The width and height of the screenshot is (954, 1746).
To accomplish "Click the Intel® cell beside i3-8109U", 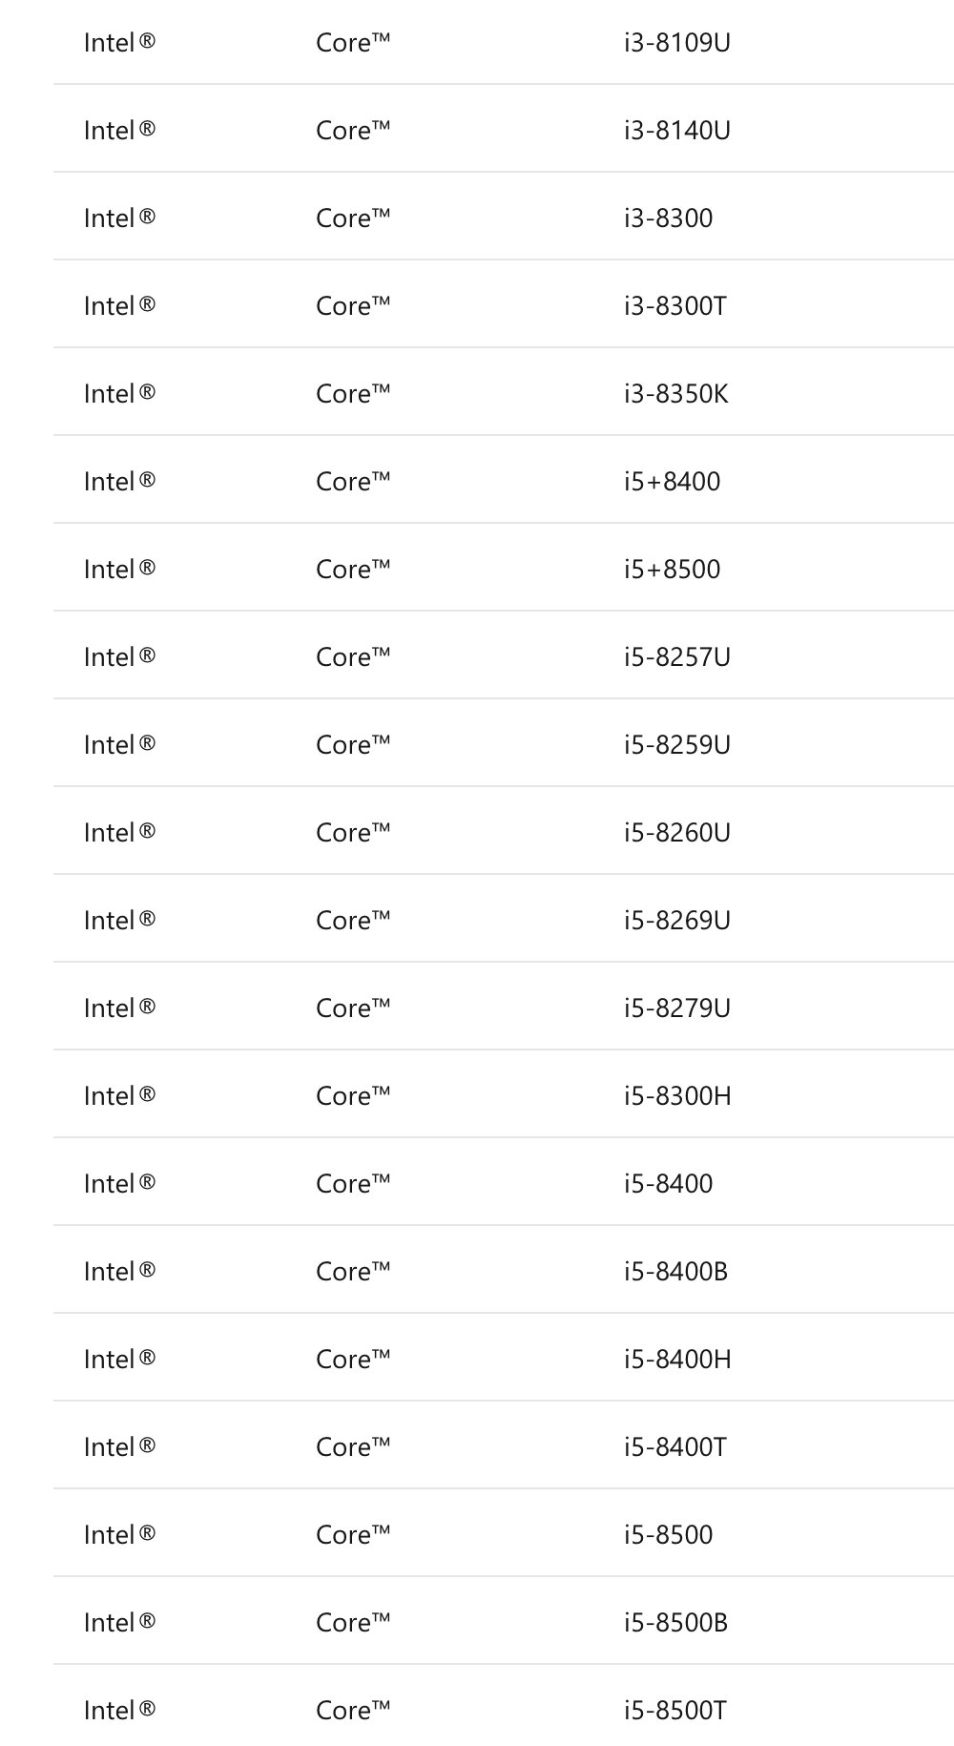I will click(119, 43).
